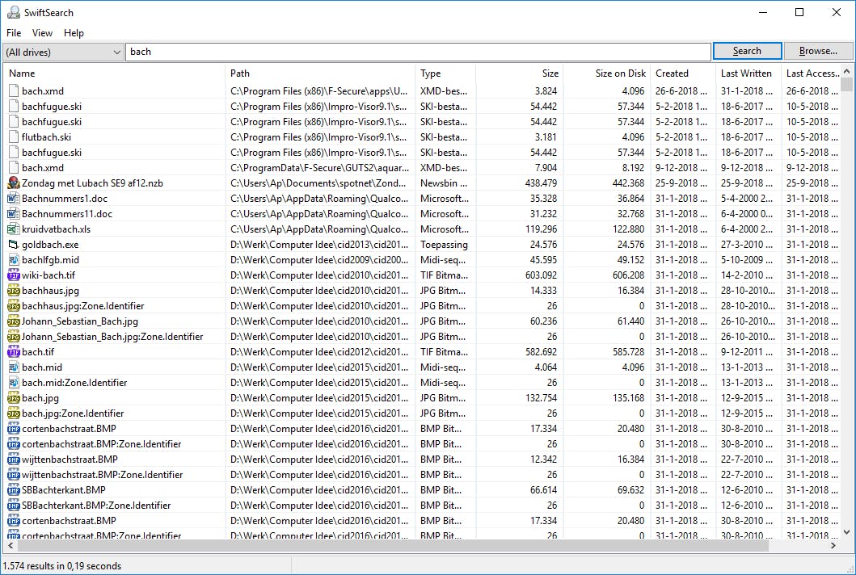Image resolution: width=856 pixels, height=575 pixels.
Task: Click the SwiftSearch icon in the title bar
Action: (13, 12)
